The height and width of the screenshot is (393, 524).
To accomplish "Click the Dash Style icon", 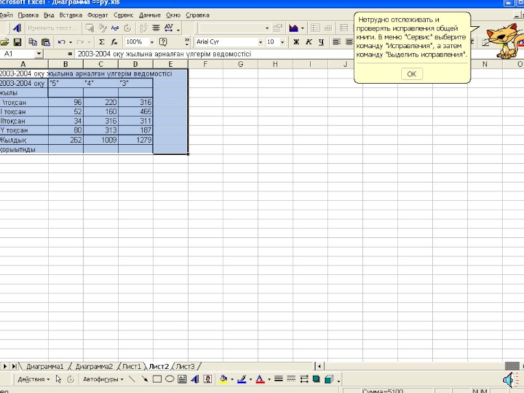I will [291, 379].
